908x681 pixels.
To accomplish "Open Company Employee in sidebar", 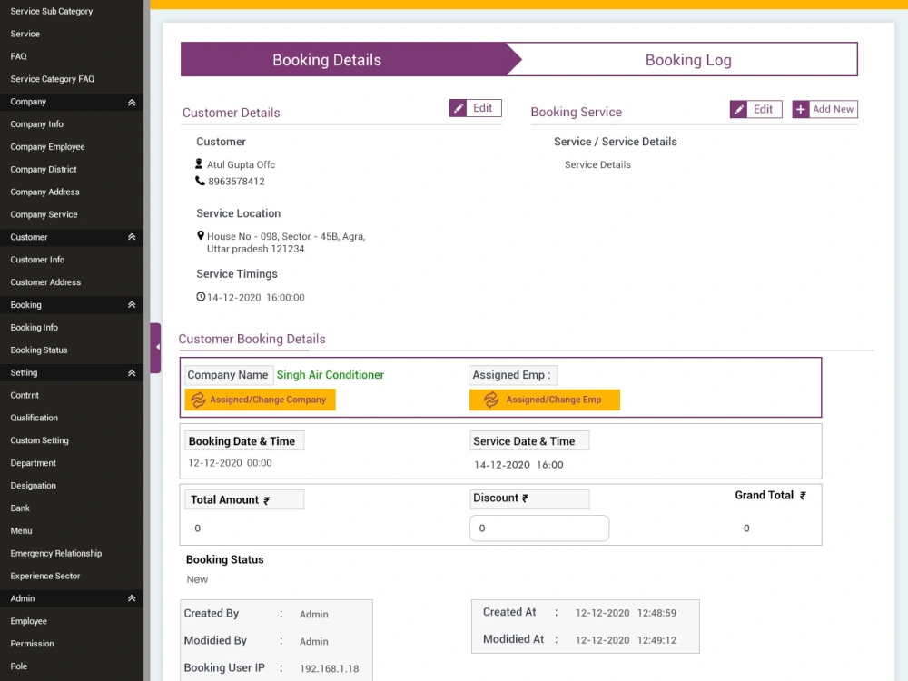I will (x=47, y=146).
